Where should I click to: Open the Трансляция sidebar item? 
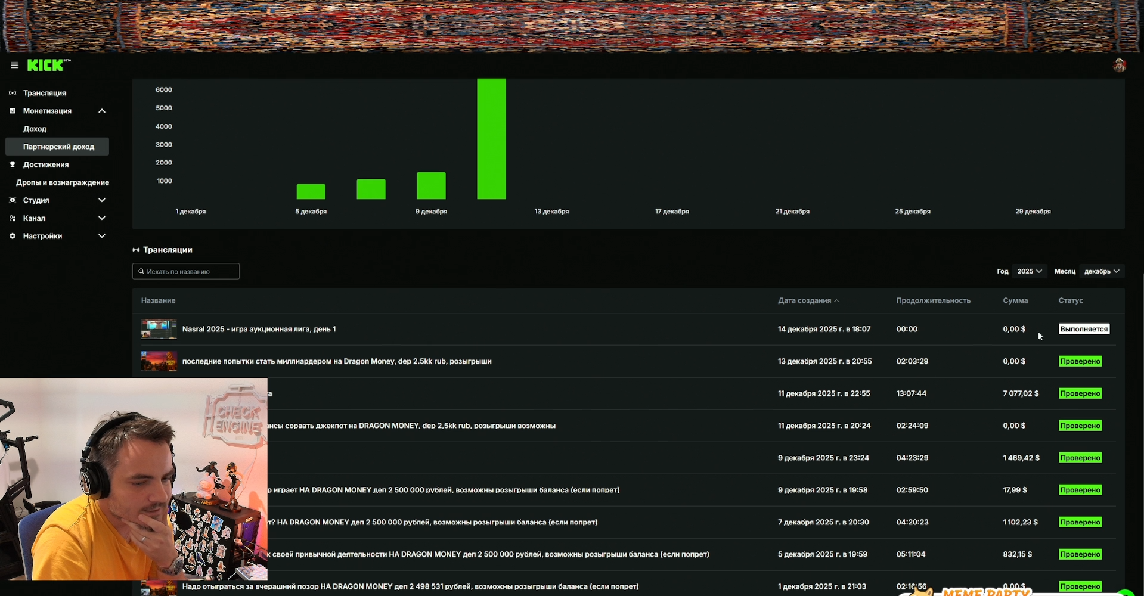tap(45, 93)
